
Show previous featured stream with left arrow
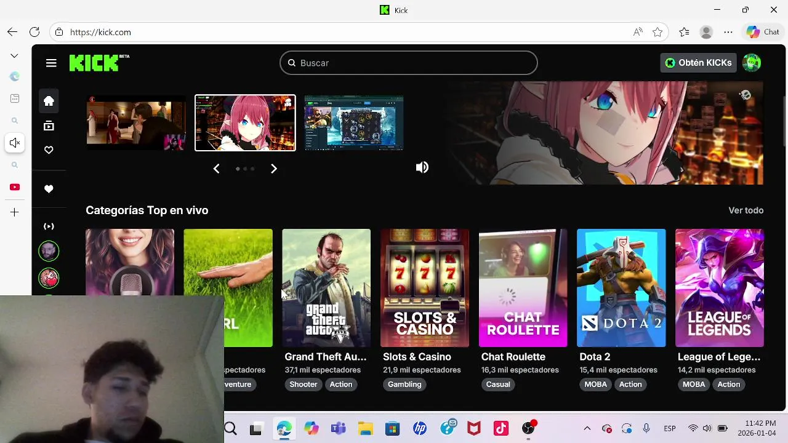point(216,169)
